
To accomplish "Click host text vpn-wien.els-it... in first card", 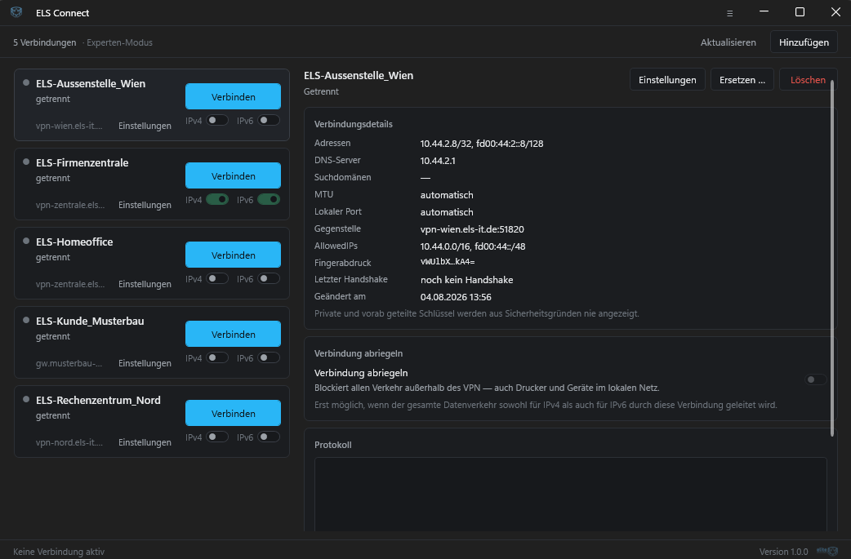I will [69, 126].
